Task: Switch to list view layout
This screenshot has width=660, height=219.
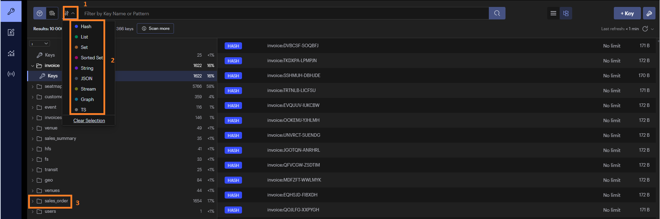Action: point(553,13)
